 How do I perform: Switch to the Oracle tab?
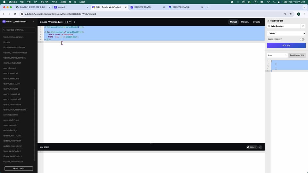[256, 22]
